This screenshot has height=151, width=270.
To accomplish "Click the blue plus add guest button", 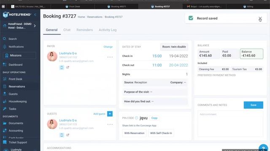I will pos(110,114).
